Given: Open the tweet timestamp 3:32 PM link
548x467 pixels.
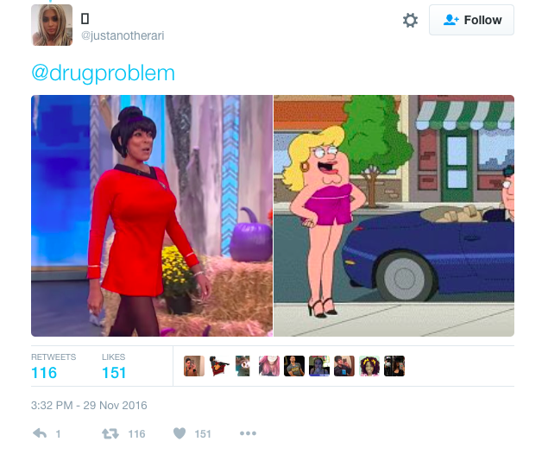Looking at the screenshot, I should coord(89,405).
